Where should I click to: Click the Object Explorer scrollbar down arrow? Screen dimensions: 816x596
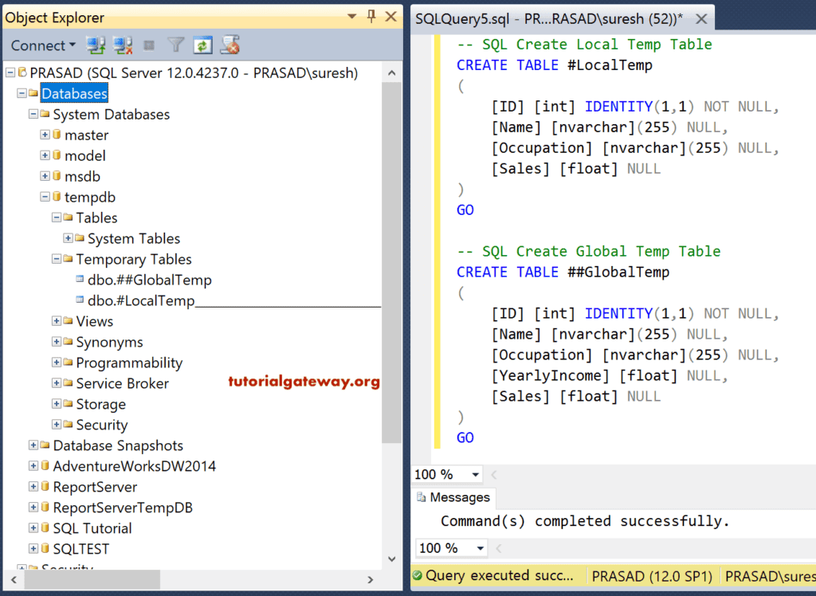[392, 559]
